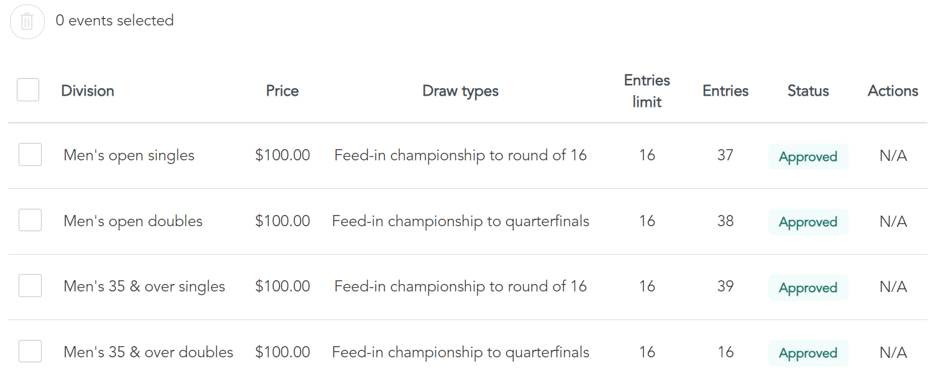
Task: Click the Status column header
Action: pos(808,91)
